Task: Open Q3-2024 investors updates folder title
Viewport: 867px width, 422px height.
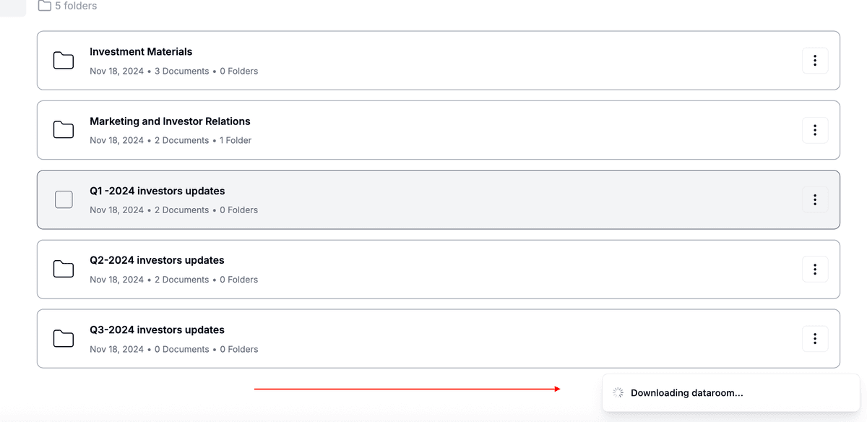Action: pyautogui.click(x=157, y=330)
